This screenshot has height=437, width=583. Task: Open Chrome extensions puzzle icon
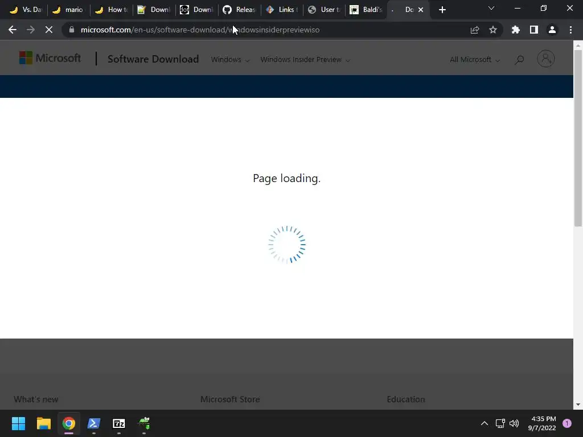point(516,30)
